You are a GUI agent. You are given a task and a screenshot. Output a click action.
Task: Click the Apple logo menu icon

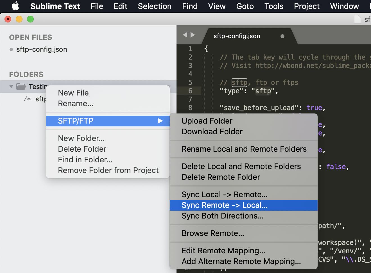[x=15, y=6]
